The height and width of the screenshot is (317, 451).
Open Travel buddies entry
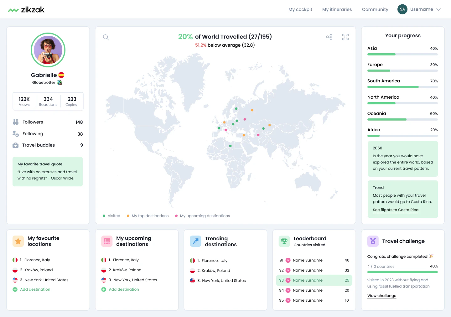(48, 145)
